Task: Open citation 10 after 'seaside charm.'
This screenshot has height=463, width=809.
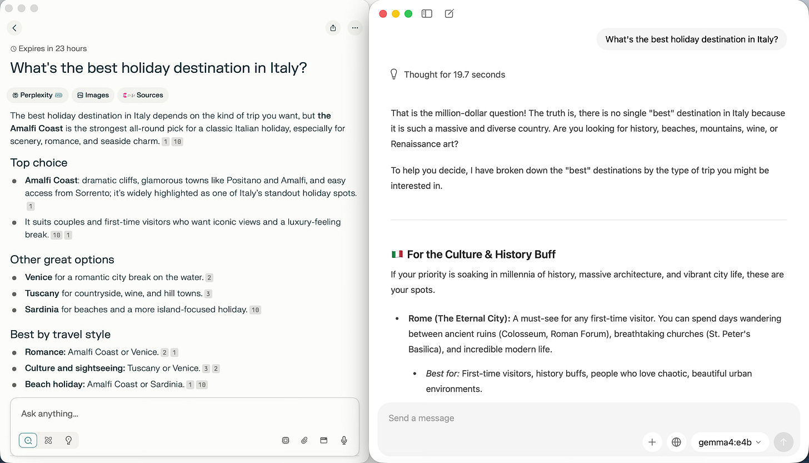Action: point(177,142)
